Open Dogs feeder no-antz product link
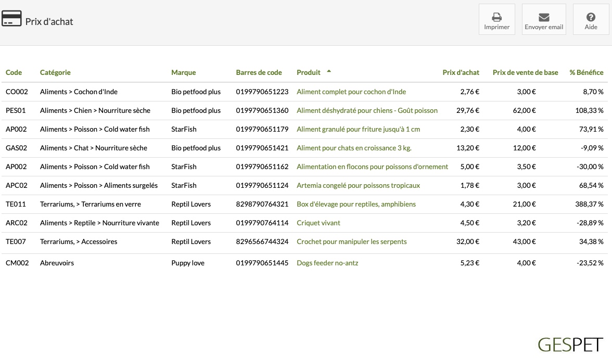This screenshot has height=358, width=612. 327,263
